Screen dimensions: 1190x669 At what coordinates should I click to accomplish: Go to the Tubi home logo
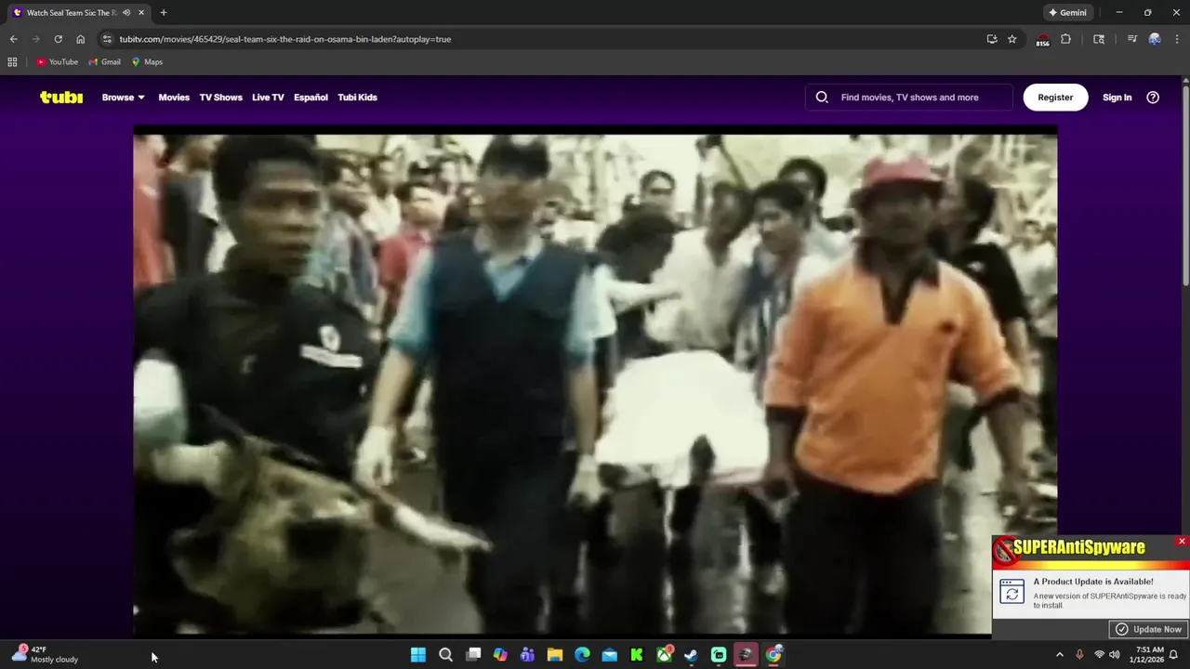61,97
